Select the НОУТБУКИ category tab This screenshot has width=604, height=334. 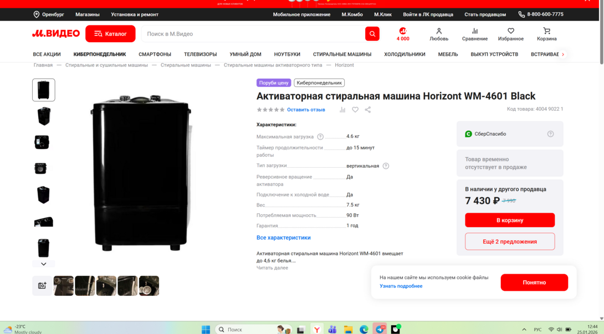coord(287,54)
